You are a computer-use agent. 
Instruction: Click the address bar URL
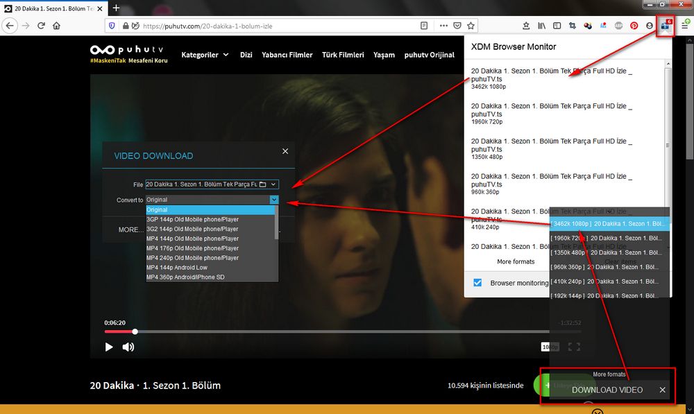point(208,26)
